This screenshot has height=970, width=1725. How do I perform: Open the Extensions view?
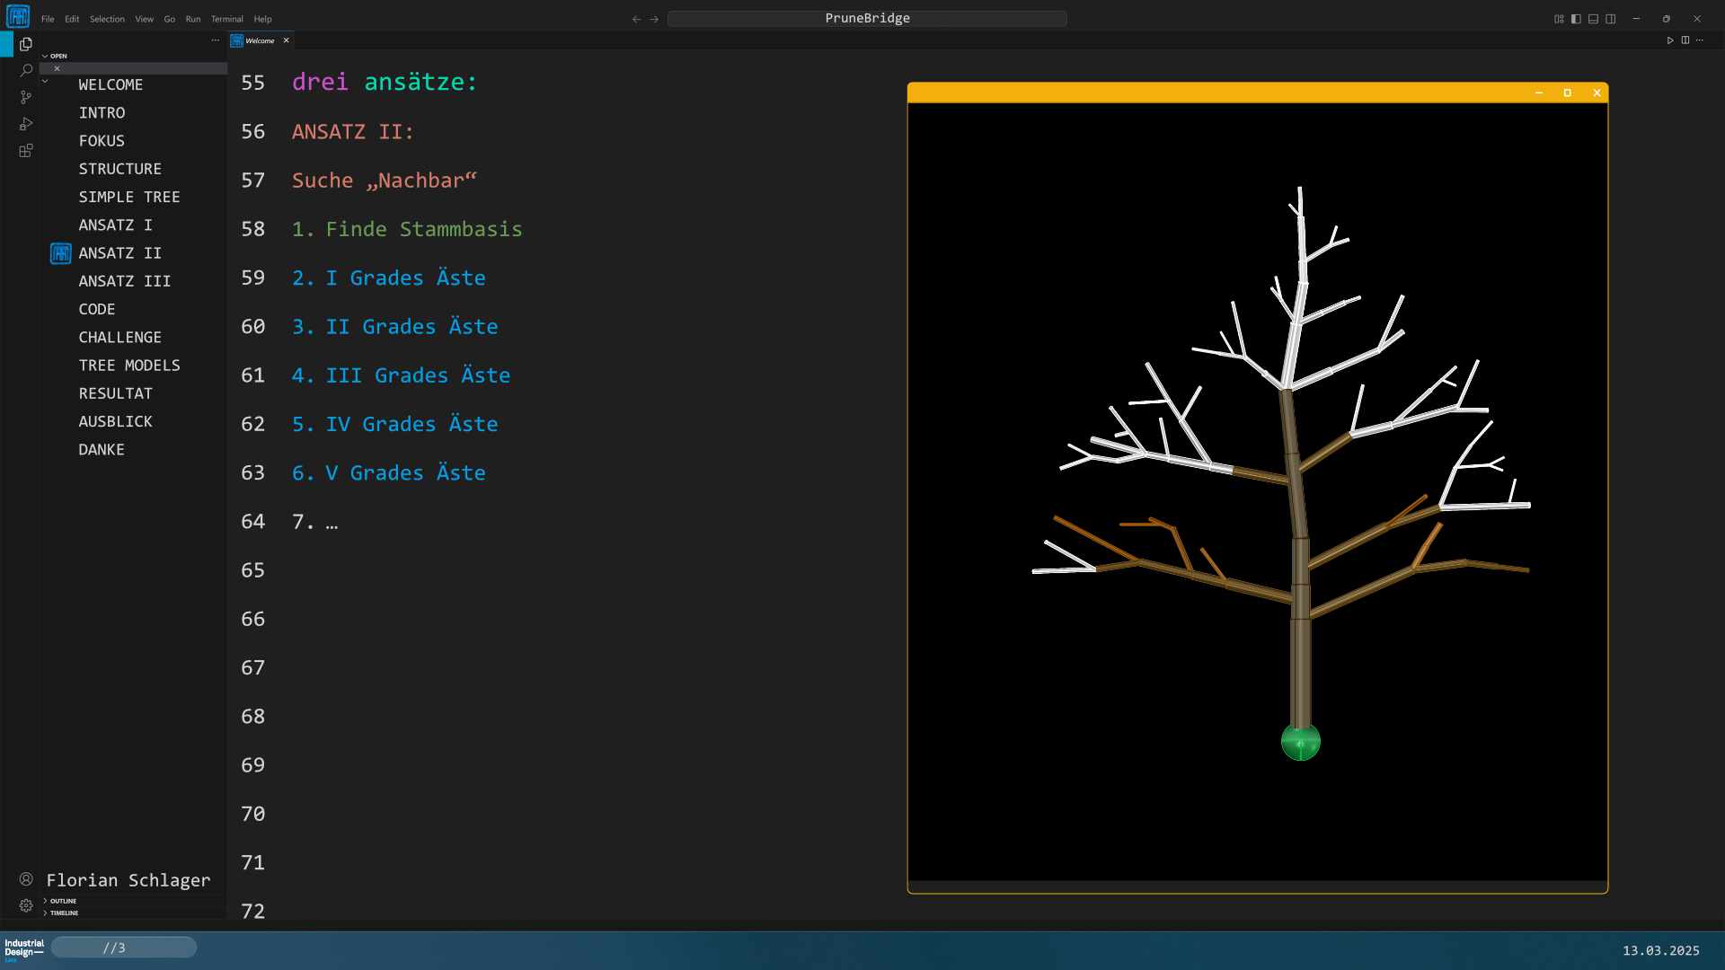click(x=26, y=151)
